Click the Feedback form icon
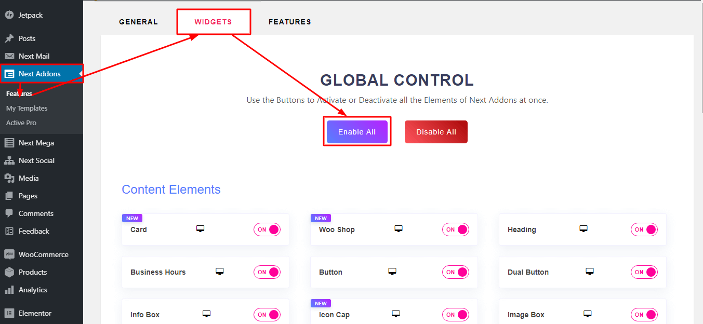Image resolution: width=703 pixels, height=324 pixels. (x=9, y=231)
